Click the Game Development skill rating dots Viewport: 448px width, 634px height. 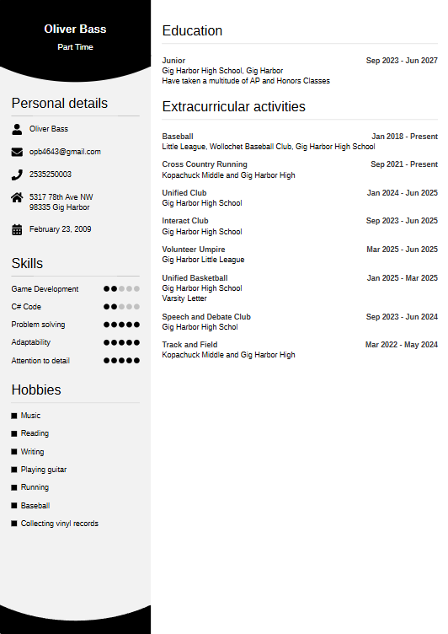click(121, 288)
